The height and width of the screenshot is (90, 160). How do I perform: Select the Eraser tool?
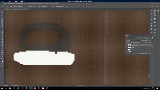click(2, 35)
